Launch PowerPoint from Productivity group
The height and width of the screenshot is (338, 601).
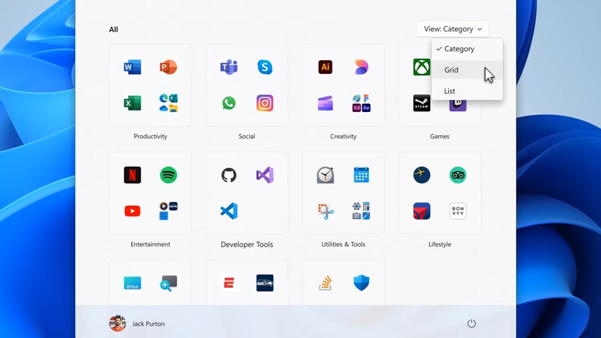[x=168, y=67]
